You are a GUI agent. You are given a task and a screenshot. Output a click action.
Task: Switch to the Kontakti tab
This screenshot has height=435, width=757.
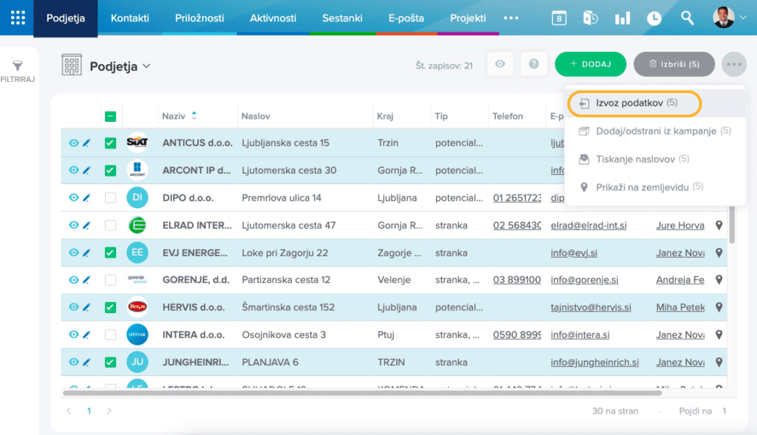click(129, 18)
